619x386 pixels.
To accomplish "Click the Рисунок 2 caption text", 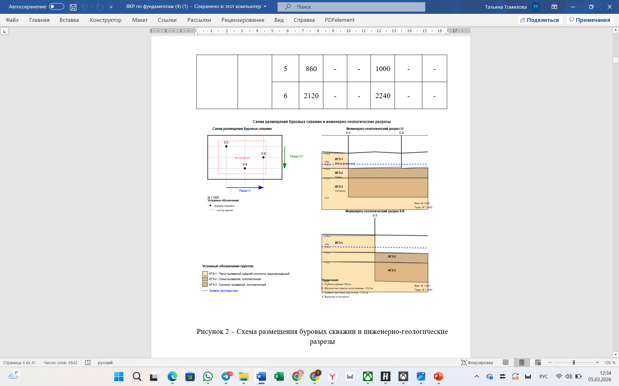I will [x=322, y=336].
